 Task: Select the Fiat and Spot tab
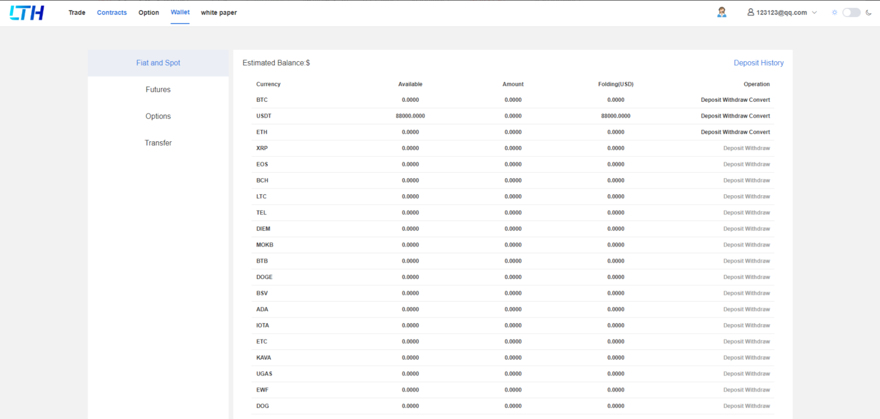158,63
